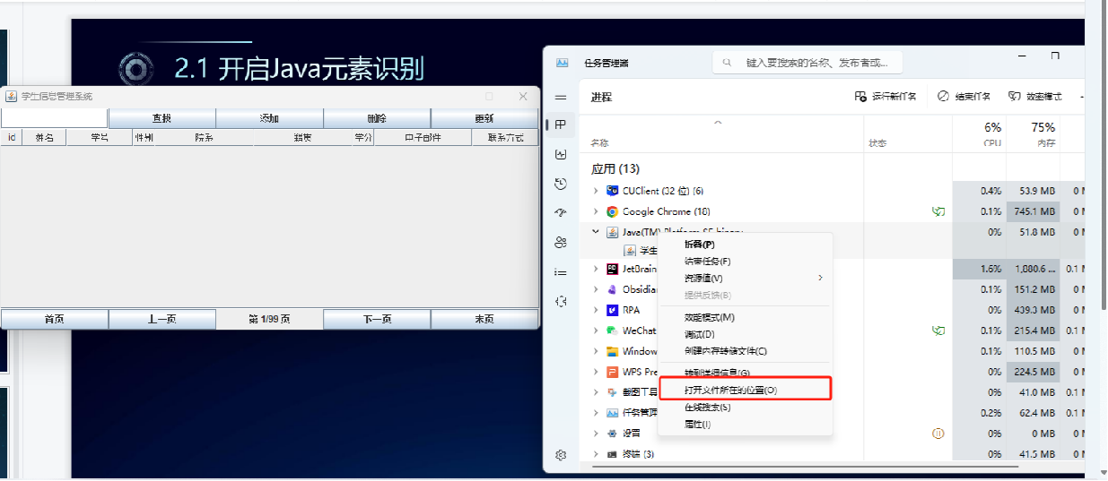
Task: Open Task Manager settings gear icon
Action: coord(561,455)
